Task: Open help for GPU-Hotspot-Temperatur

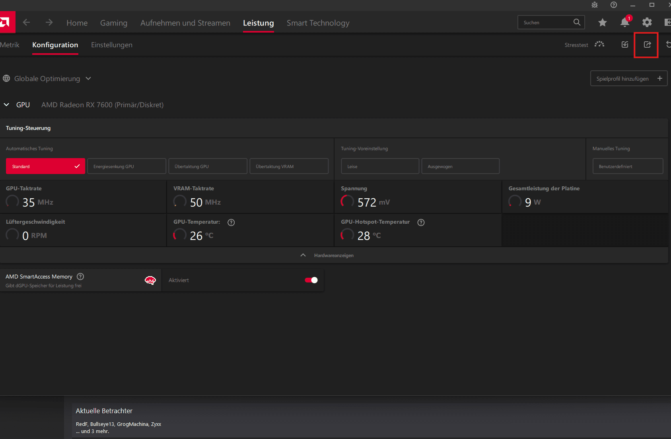Action: click(421, 222)
